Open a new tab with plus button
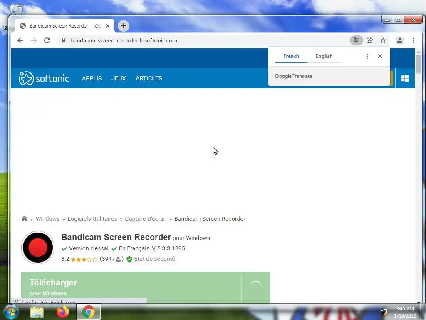Image resolution: width=426 pixels, height=320 pixels. tap(123, 26)
